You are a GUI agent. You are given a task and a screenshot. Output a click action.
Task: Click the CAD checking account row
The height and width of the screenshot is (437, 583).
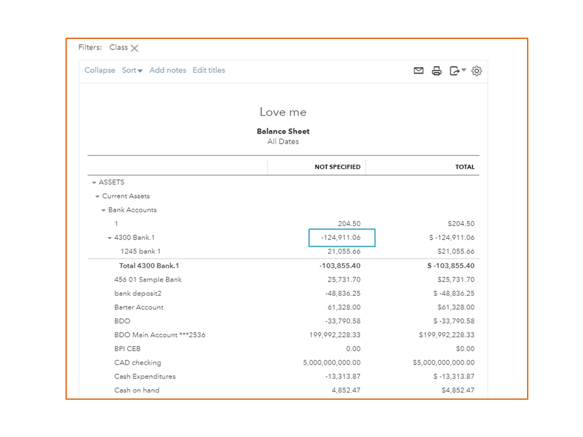coord(138,363)
